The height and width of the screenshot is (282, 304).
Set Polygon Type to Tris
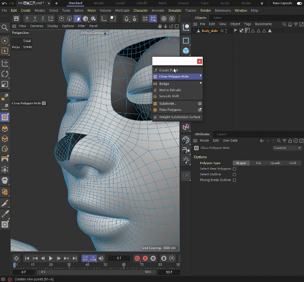point(258,163)
